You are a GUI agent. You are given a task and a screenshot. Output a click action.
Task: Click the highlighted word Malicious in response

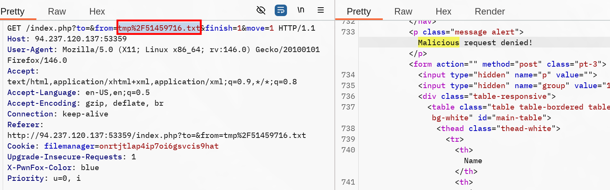click(438, 43)
